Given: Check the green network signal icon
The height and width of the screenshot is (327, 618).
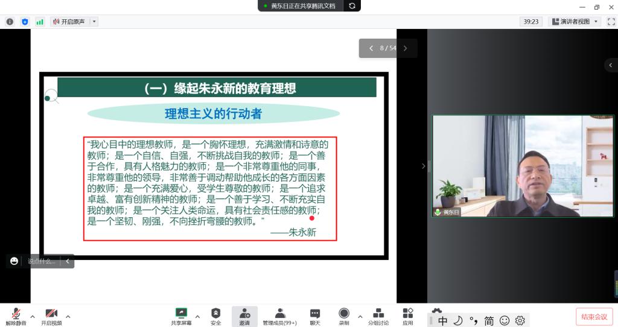Looking at the screenshot, I should (40, 22).
